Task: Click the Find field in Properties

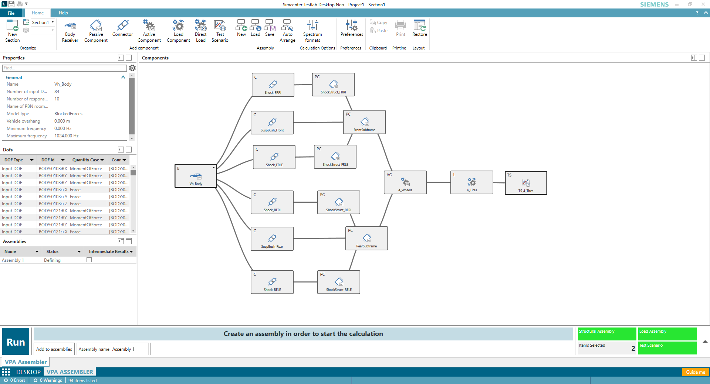Action: click(64, 68)
